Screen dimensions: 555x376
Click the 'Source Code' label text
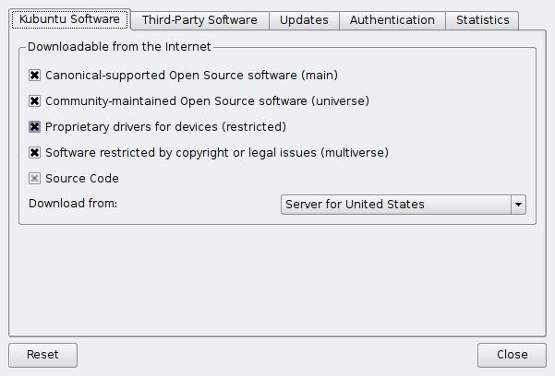(82, 179)
